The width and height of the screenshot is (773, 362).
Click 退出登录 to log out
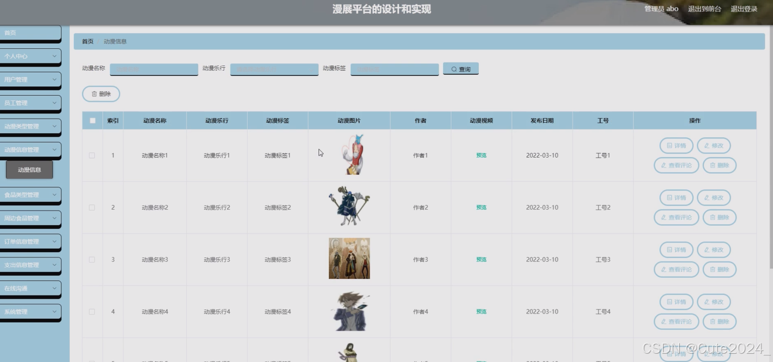point(744,9)
